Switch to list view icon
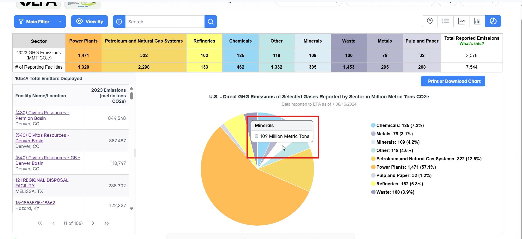This screenshot has width=522, height=239. click(x=446, y=21)
